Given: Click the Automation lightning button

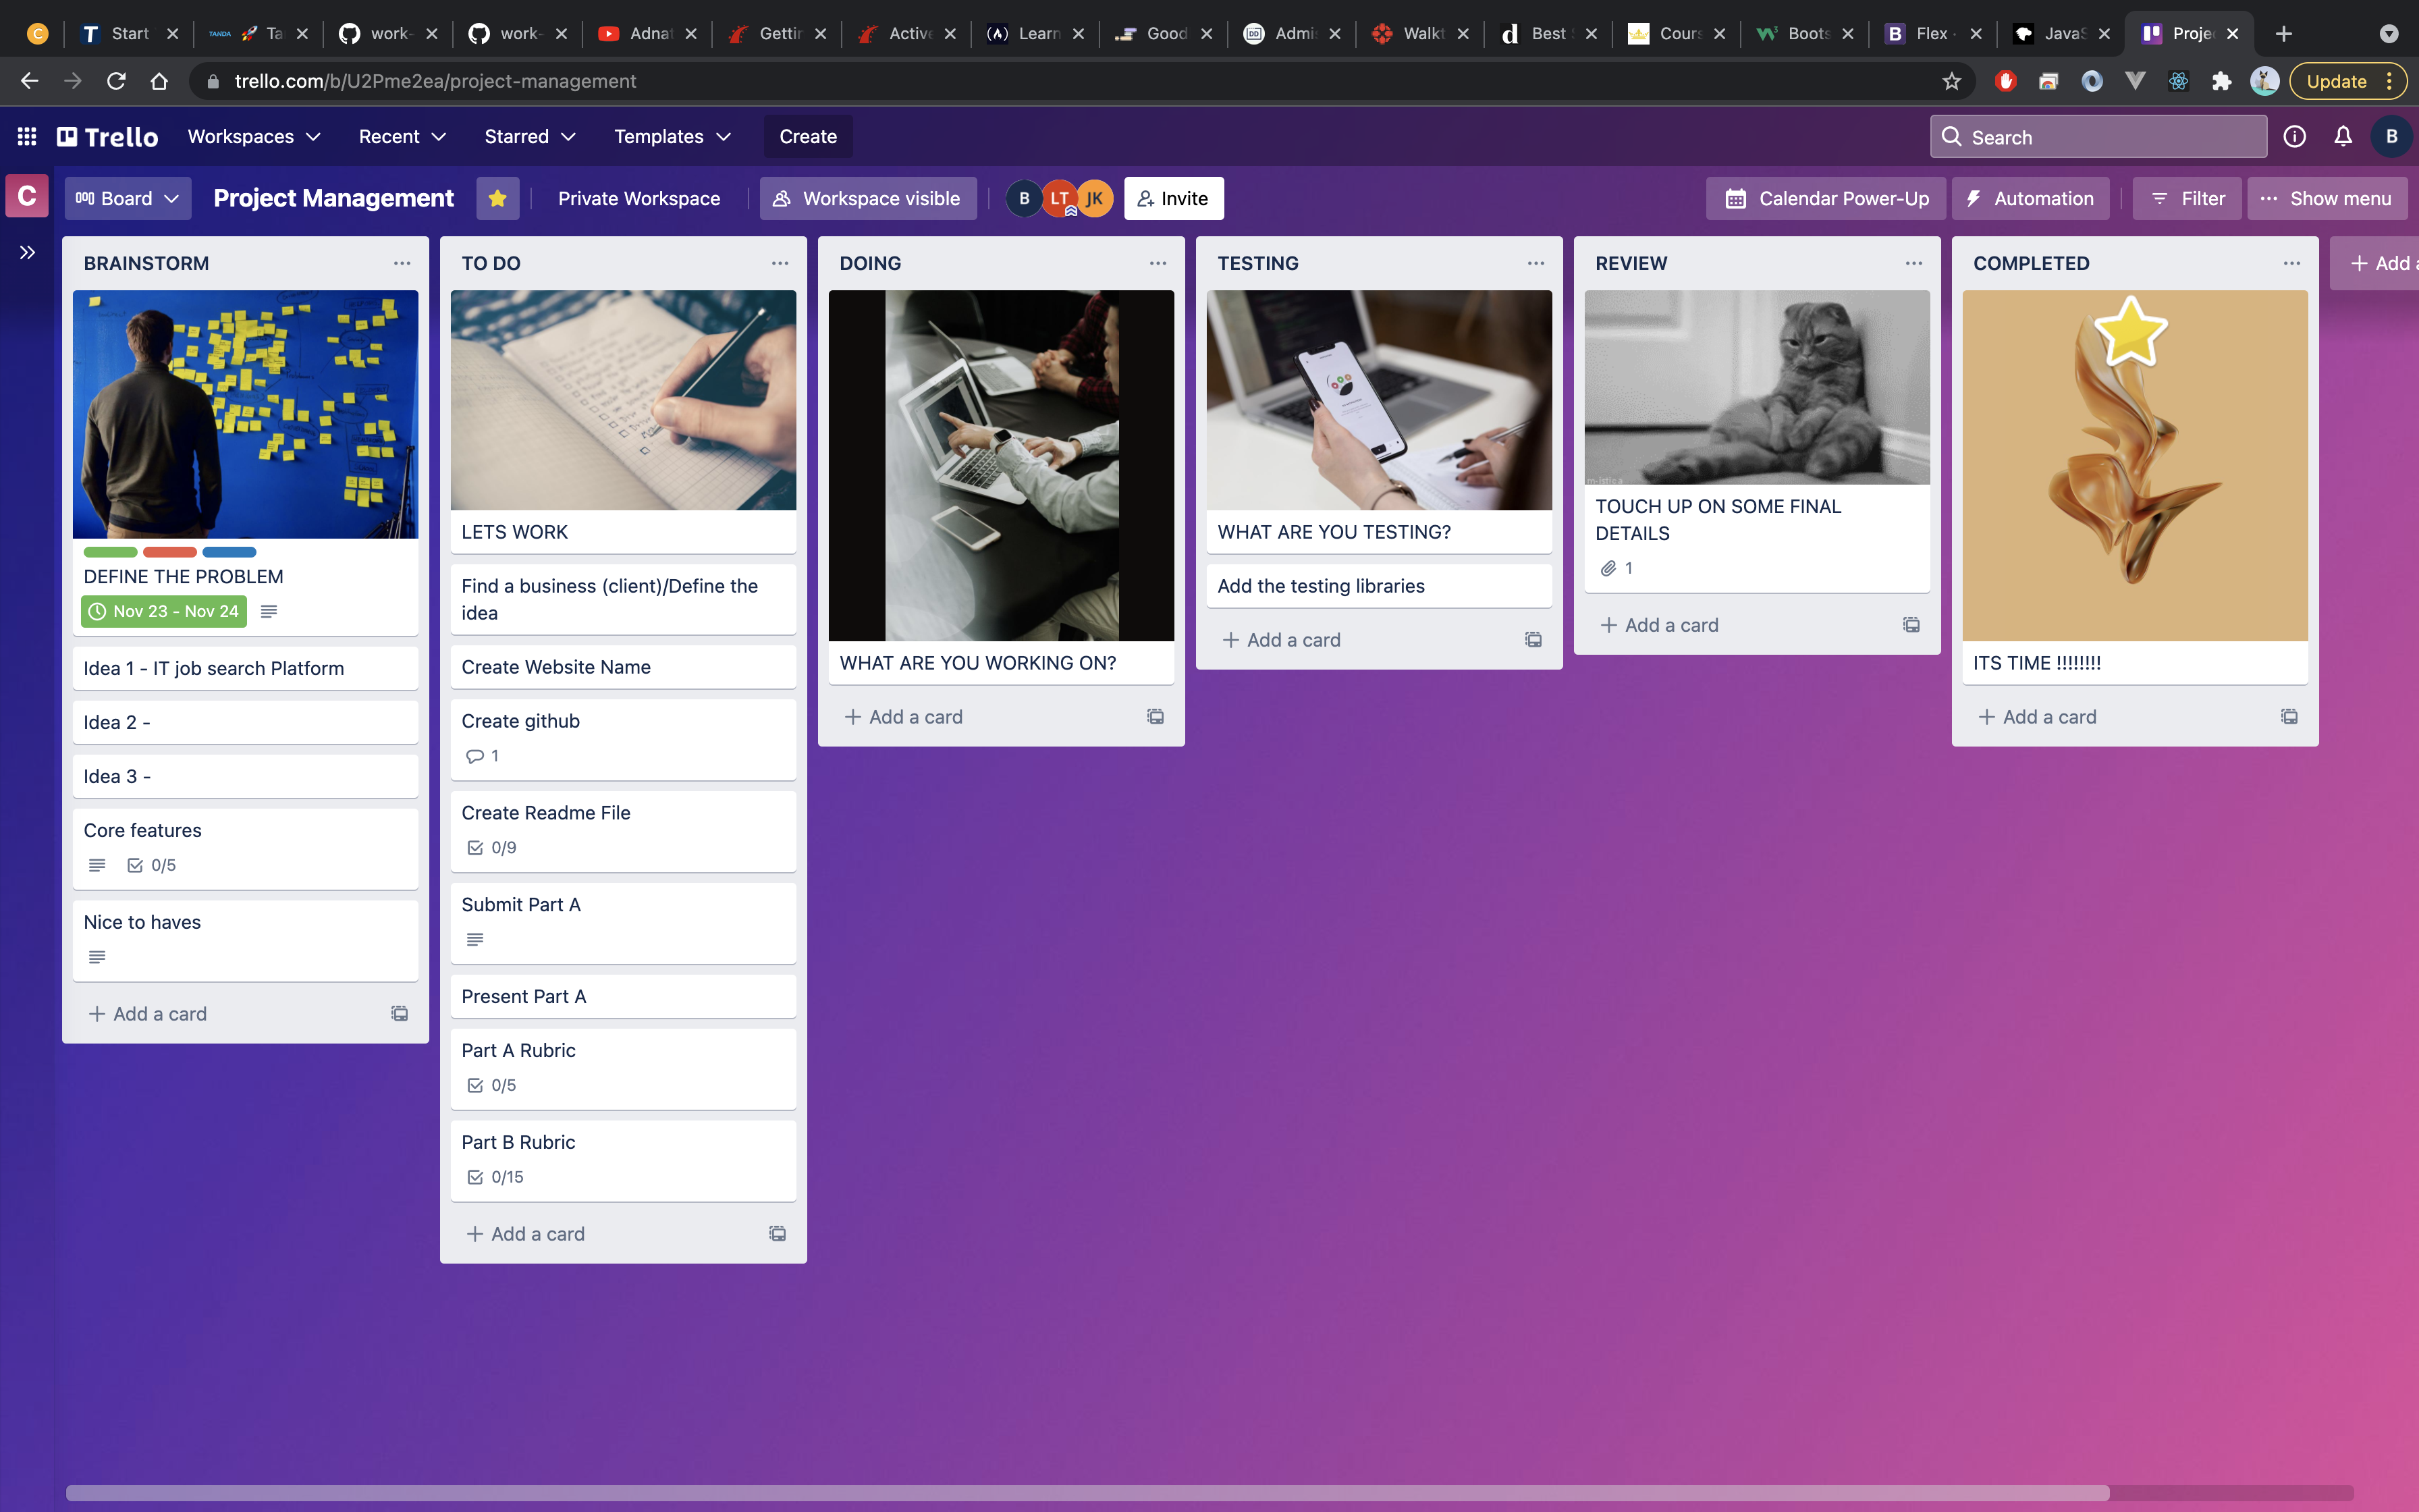Looking at the screenshot, I should (2030, 198).
